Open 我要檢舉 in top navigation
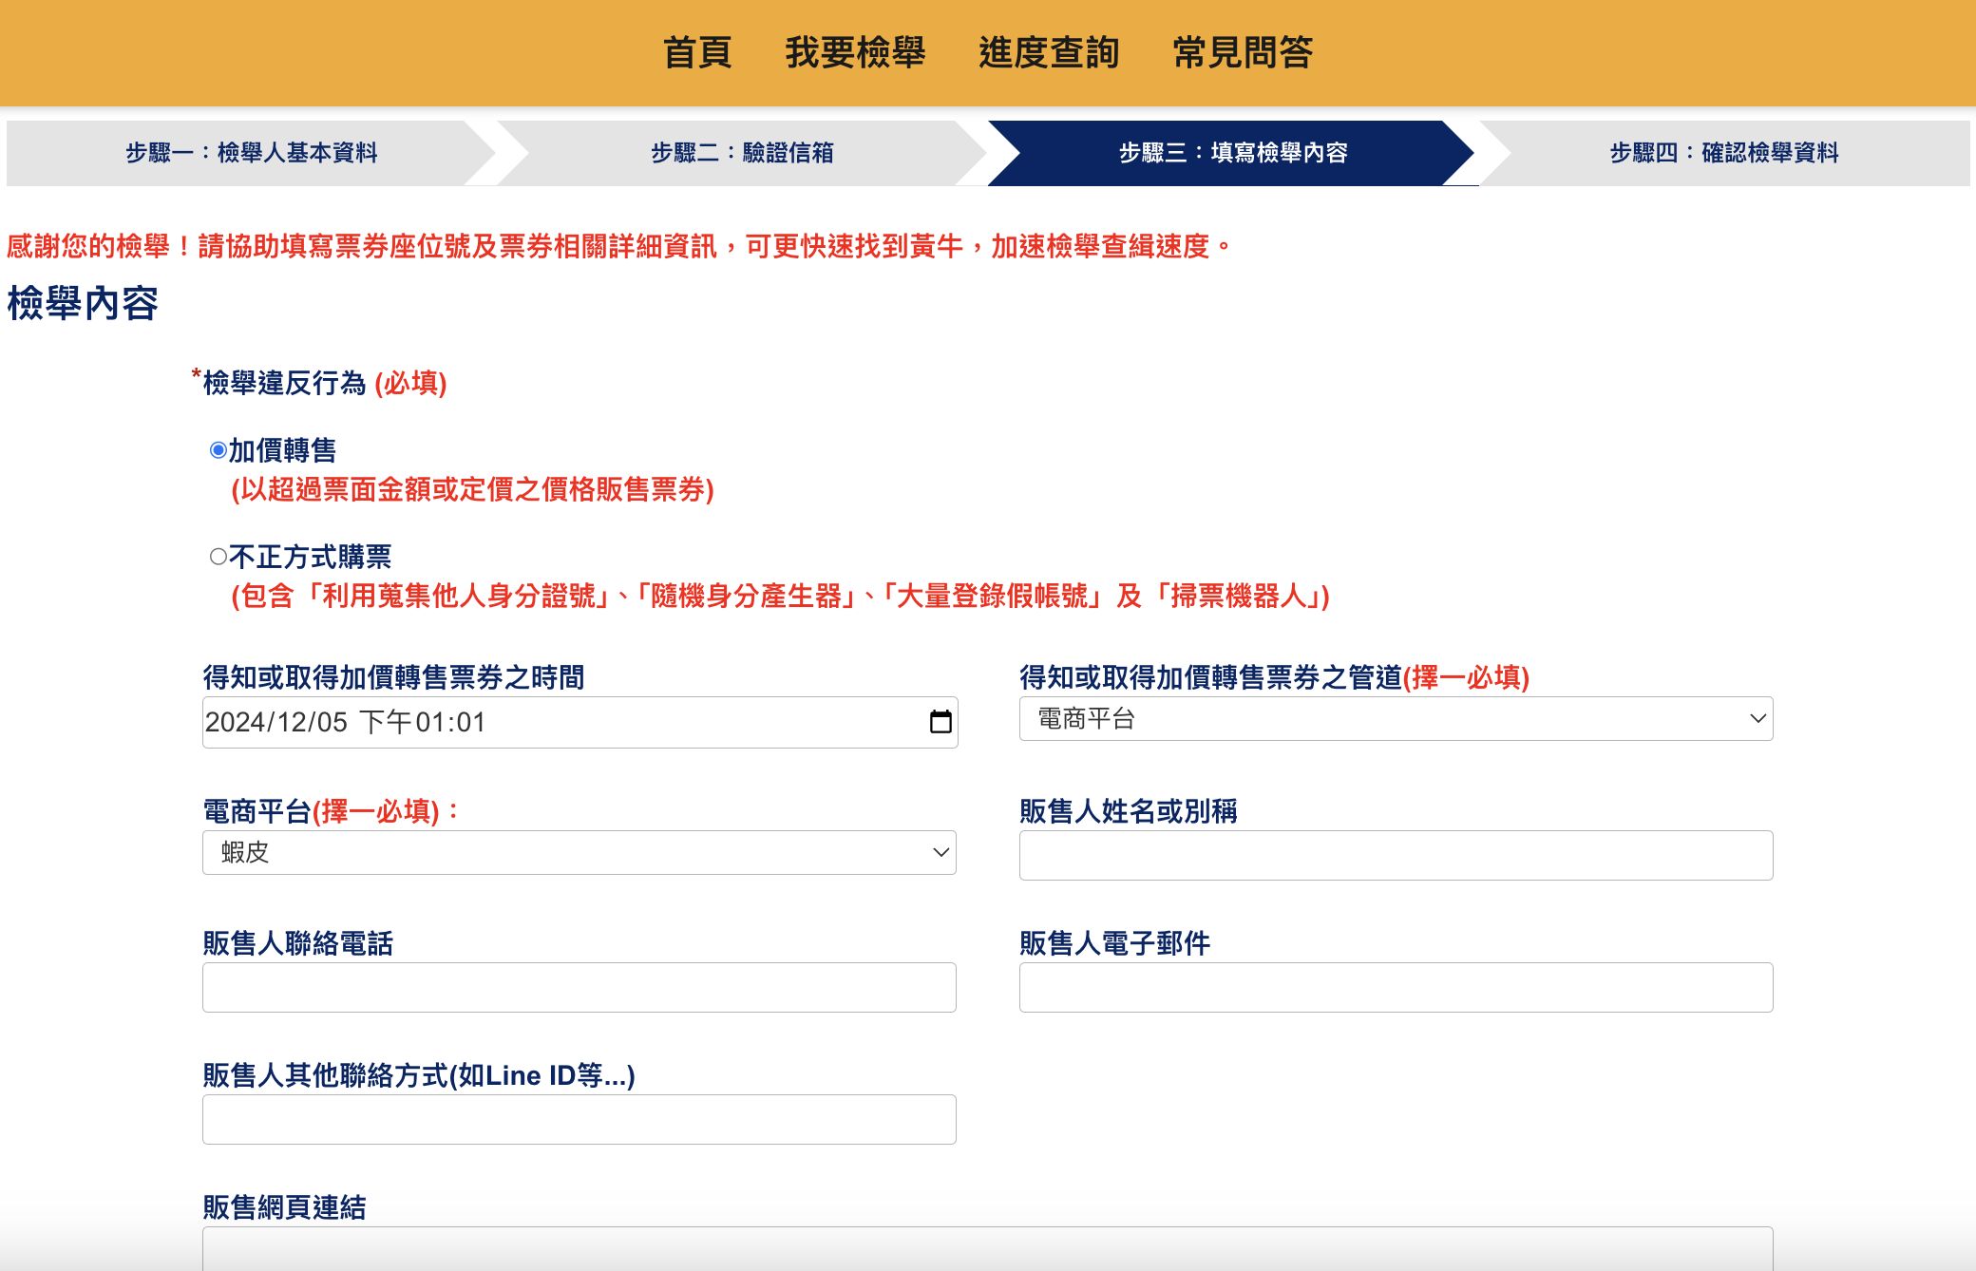The height and width of the screenshot is (1271, 1976). [x=855, y=52]
